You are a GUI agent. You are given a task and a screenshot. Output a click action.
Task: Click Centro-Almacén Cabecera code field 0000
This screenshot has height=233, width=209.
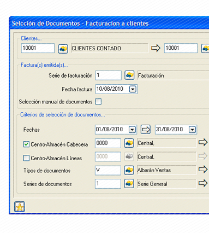pos(108,143)
